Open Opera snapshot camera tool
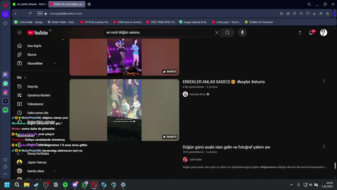 coord(288,13)
